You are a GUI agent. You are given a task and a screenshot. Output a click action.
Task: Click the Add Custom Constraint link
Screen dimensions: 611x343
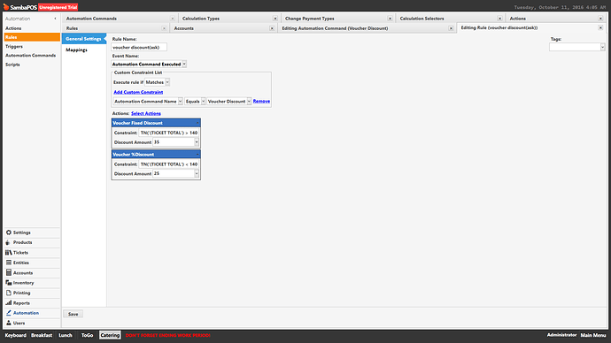138,92
